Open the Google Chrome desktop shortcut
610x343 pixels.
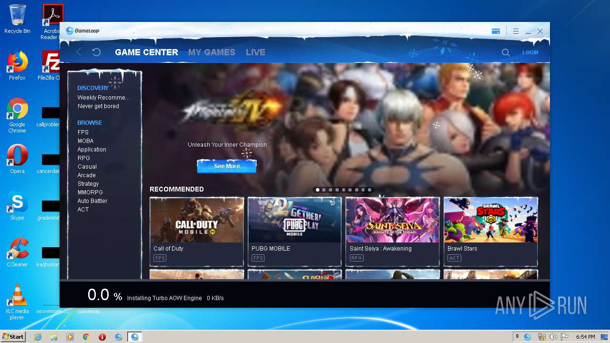17,115
